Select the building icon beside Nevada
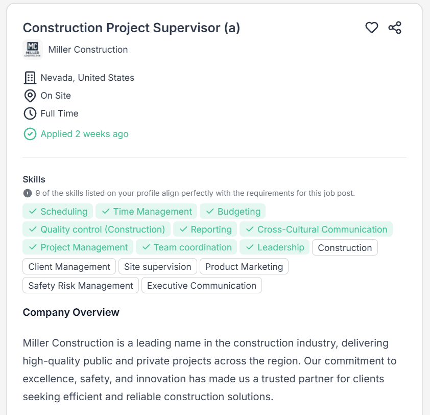This screenshot has height=415, width=430. point(30,78)
